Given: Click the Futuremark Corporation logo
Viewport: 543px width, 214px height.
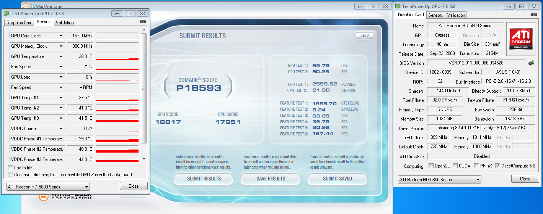Looking at the screenshot, I should pos(66,197).
